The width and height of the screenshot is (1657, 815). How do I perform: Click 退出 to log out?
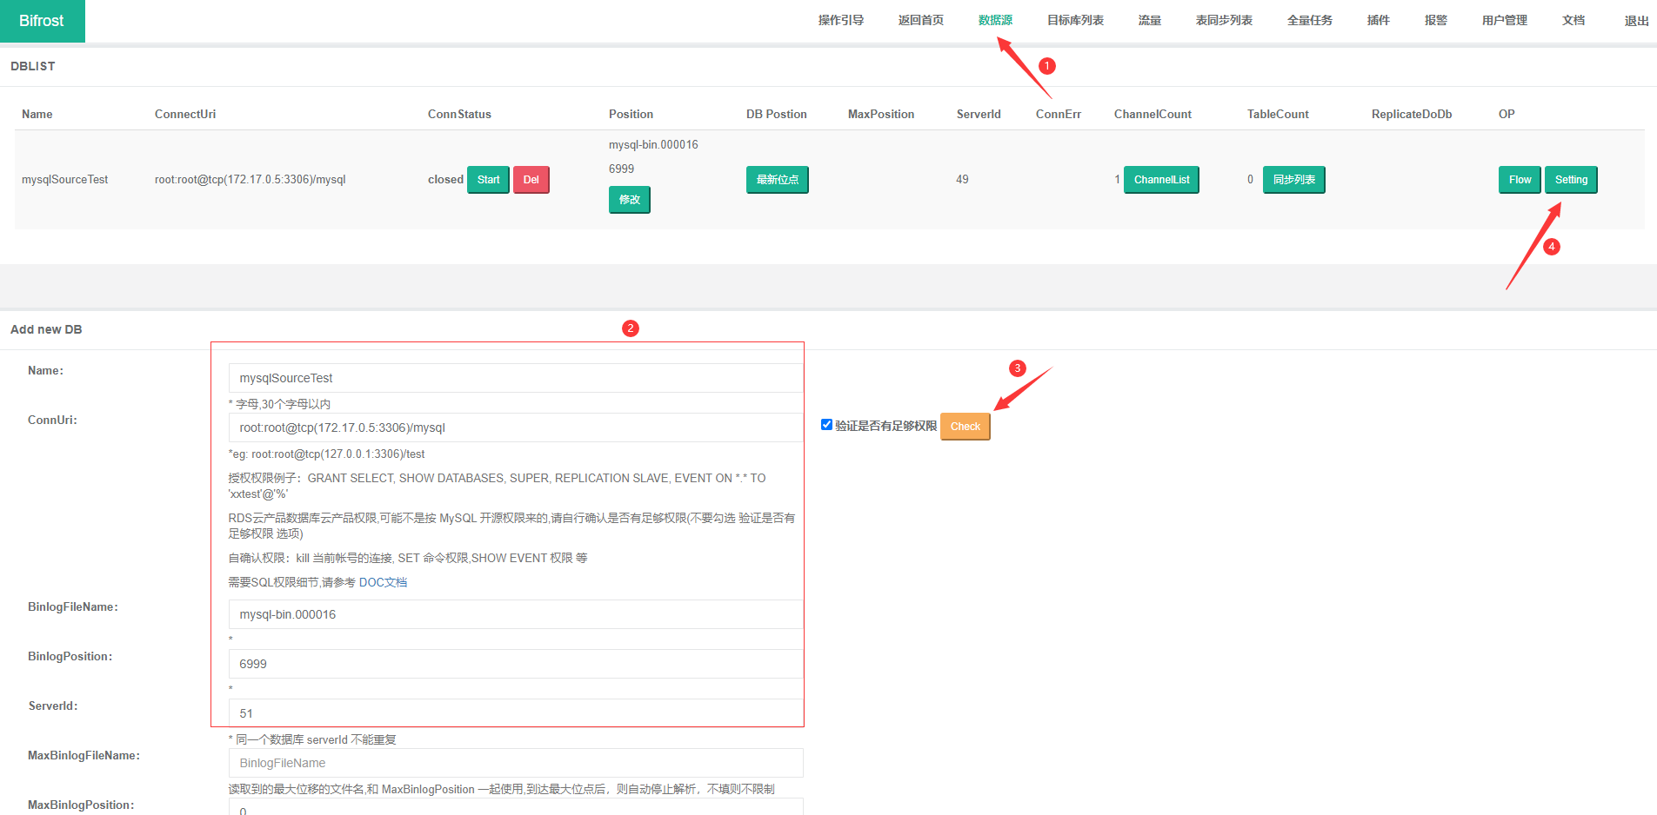coord(1636,21)
